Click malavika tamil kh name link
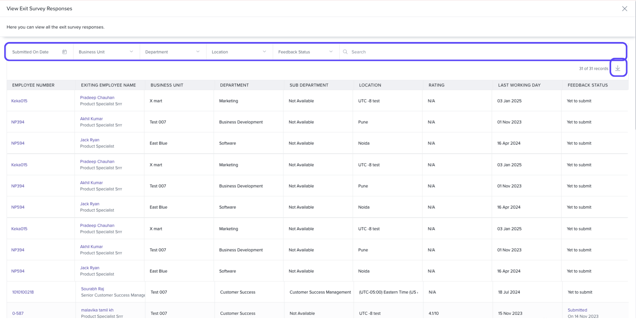Image resolution: width=636 pixels, height=334 pixels. coord(97,310)
